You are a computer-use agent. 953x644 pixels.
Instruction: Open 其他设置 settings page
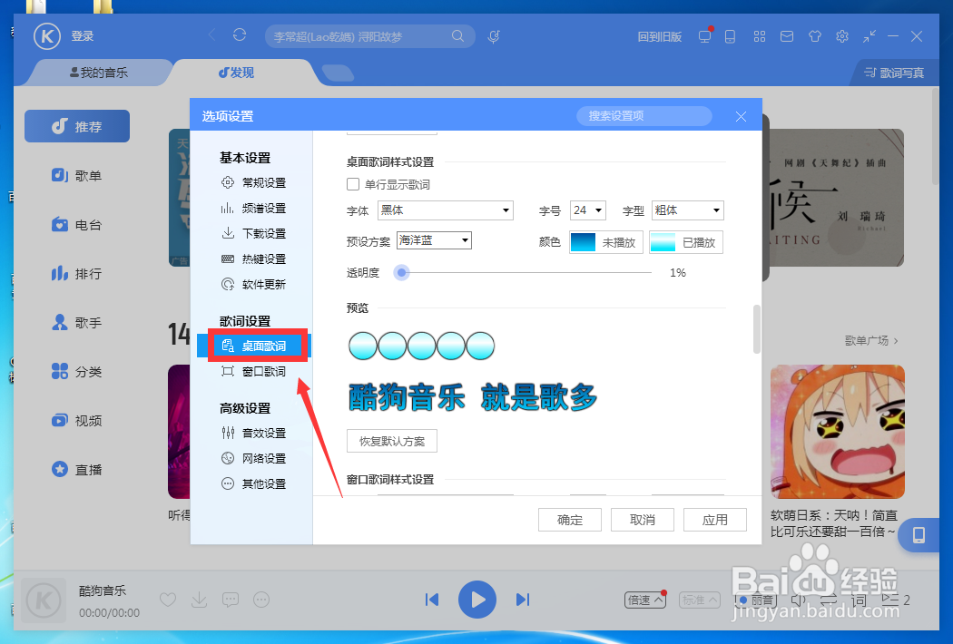[x=254, y=484]
